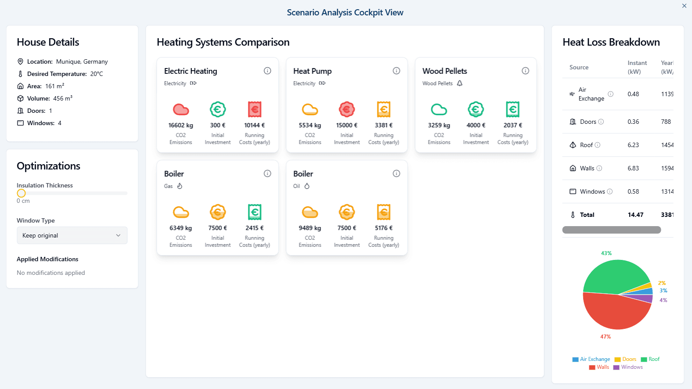Open info for Wood Pellets card
The height and width of the screenshot is (389, 692).
coord(525,71)
